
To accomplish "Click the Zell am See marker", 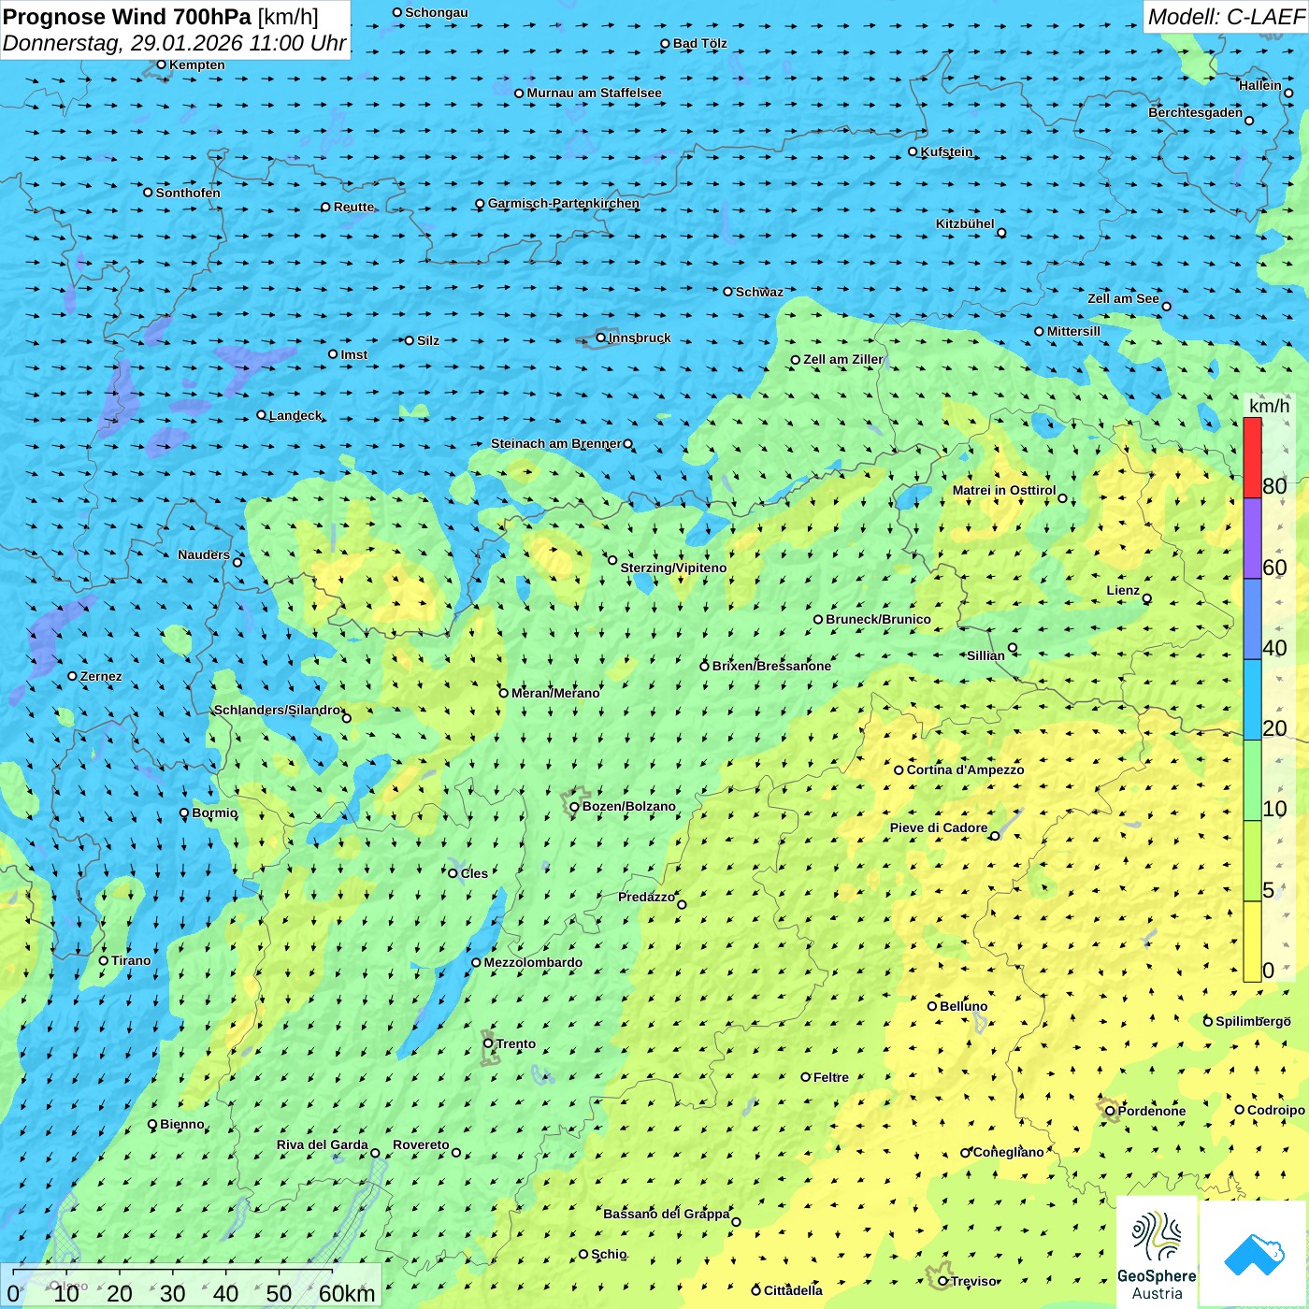I will [x=1166, y=306].
